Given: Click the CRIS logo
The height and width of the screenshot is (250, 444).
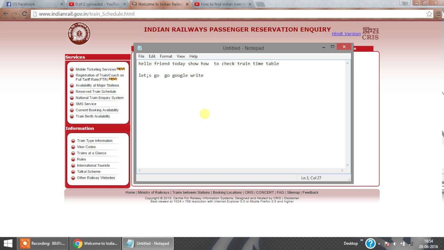Looking at the screenshot, I should (370, 33).
